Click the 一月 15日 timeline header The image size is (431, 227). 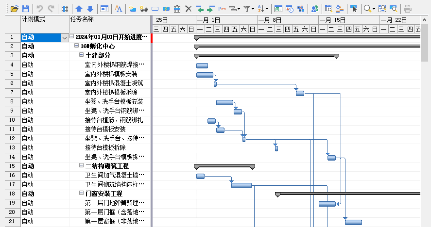click(x=349, y=20)
